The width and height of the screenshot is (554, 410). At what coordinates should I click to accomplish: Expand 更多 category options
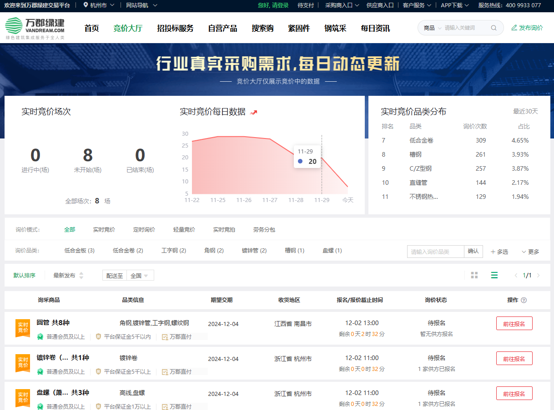pos(530,252)
